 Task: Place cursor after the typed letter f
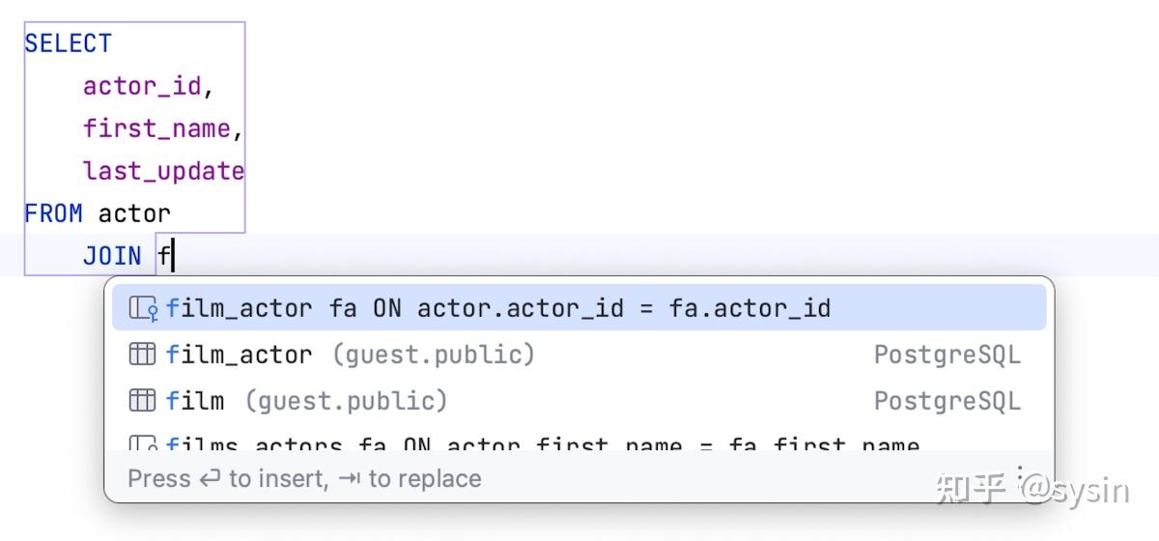[172, 256]
